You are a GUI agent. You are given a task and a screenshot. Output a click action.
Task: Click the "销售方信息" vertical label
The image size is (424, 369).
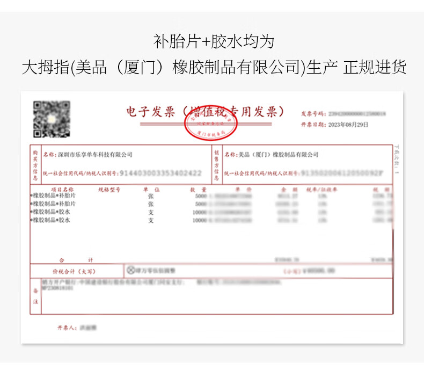(x=217, y=165)
